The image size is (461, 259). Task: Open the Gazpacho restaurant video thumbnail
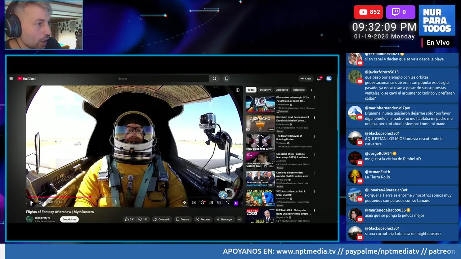pos(260,123)
